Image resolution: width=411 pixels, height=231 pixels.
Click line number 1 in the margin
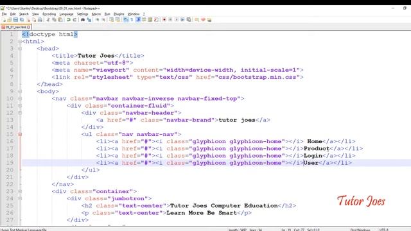(12, 34)
